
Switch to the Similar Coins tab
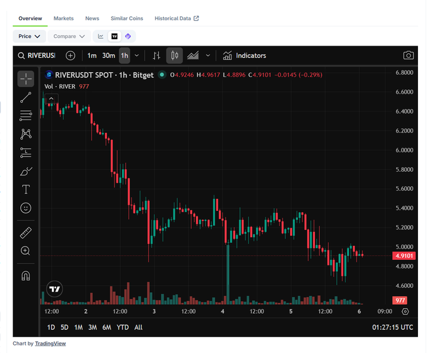tap(127, 18)
